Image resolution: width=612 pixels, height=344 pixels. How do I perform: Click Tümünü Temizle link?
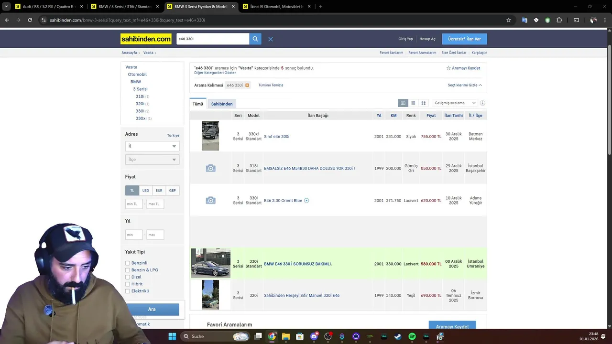pyautogui.click(x=271, y=85)
